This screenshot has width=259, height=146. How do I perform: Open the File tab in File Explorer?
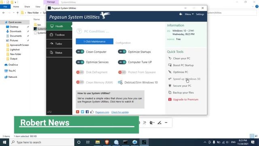point(5,6)
